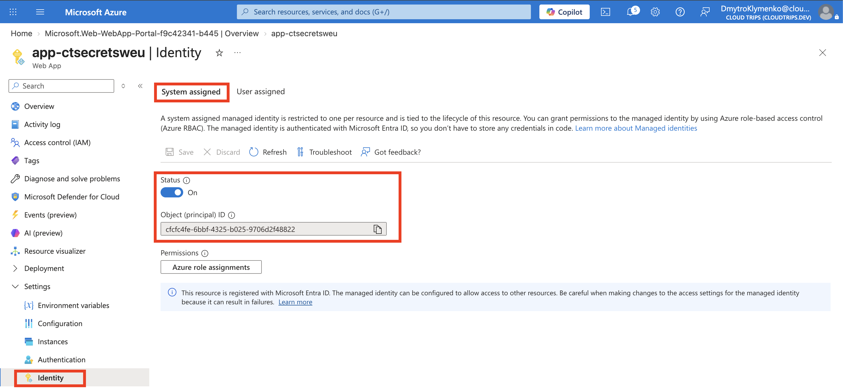Click the Microsoft Azure logo text
This screenshot has height=392, width=843.
[x=96, y=12]
